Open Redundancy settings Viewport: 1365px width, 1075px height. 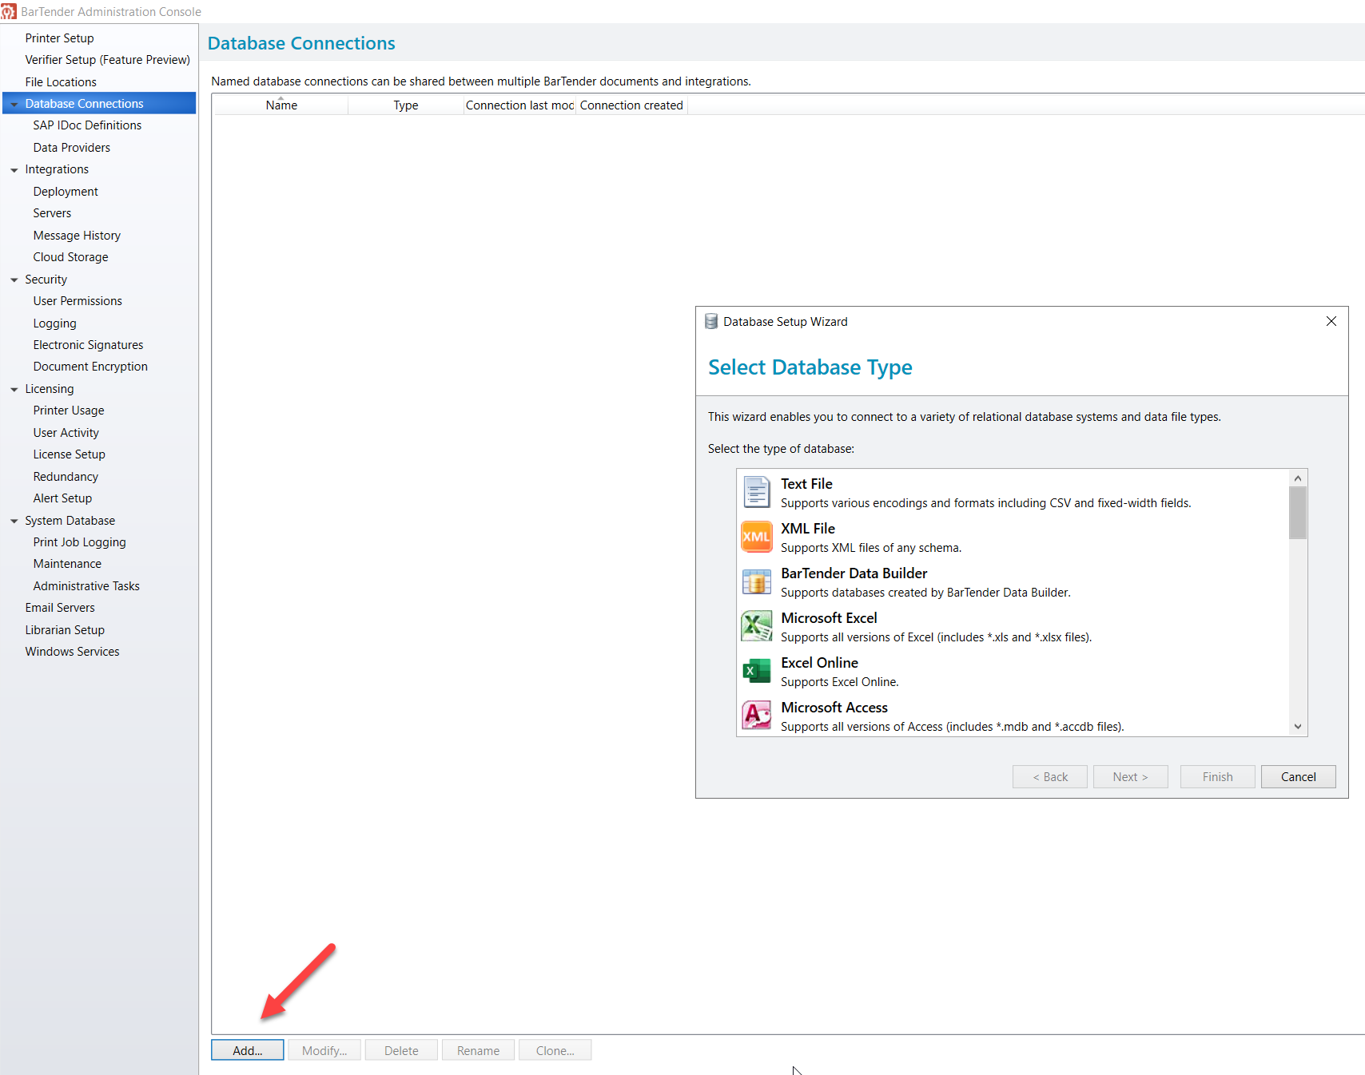pos(66,477)
